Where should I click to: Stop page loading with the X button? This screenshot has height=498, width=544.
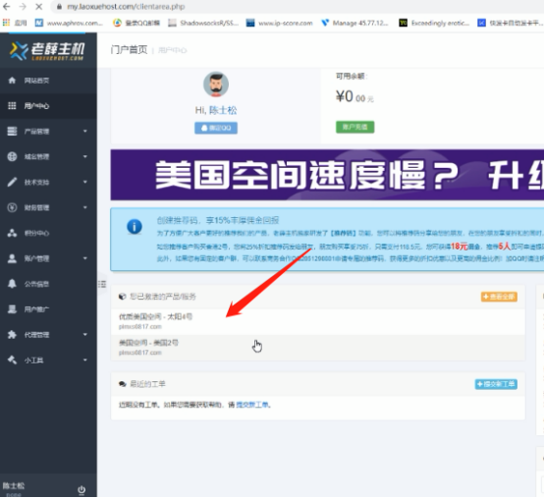click(x=38, y=7)
